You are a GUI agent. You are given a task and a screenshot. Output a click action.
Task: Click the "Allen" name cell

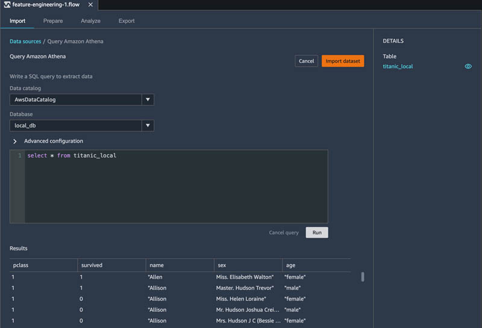[x=155, y=277]
